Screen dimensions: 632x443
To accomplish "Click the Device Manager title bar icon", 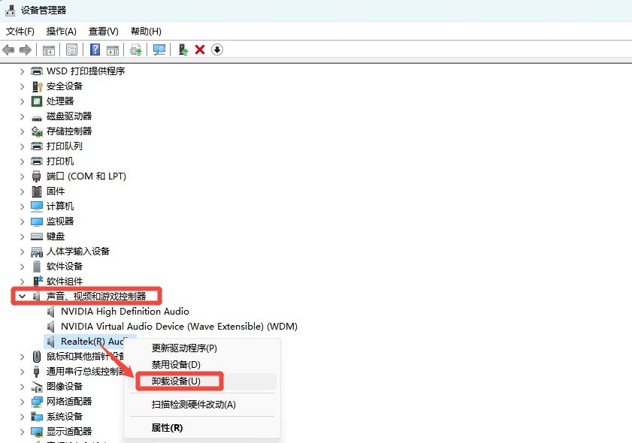I will coord(10,11).
